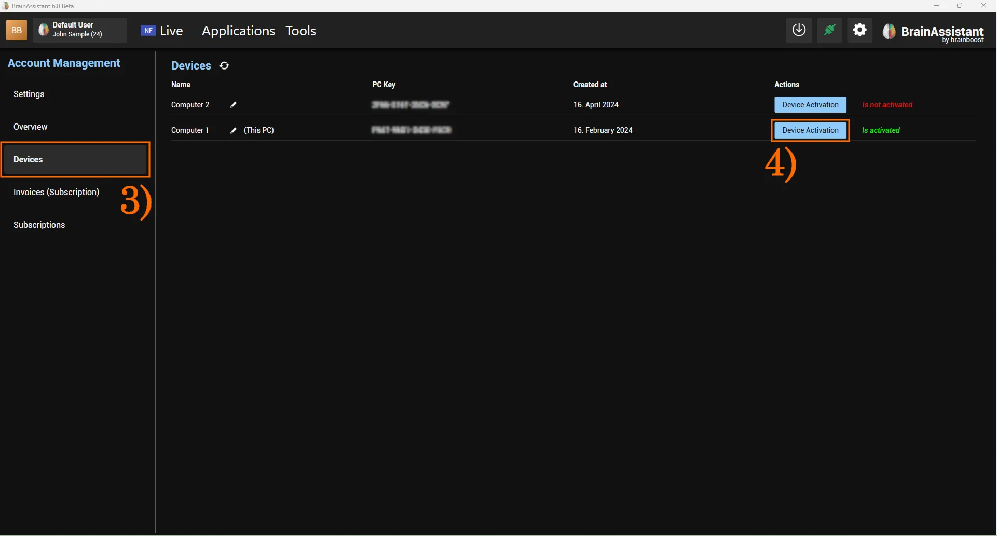
Task: Click the blurred PC Key of Computer 2
Action: click(411, 105)
